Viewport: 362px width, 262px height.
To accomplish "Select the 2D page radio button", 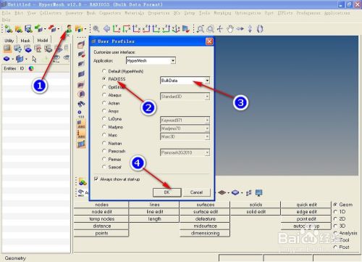I will point(335,218).
